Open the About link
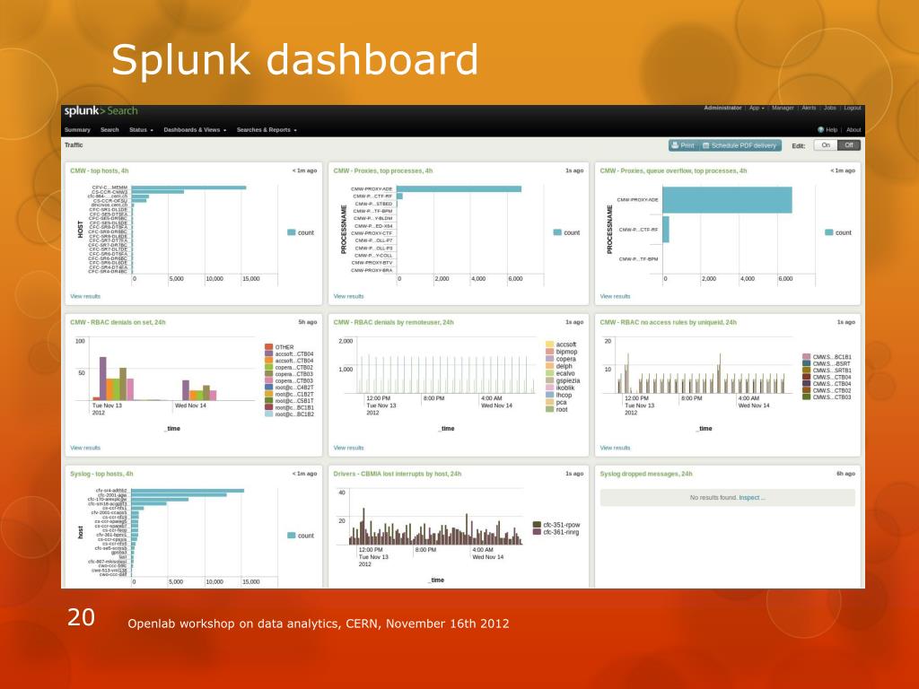This screenshot has height=689, width=919. (x=853, y=129)
